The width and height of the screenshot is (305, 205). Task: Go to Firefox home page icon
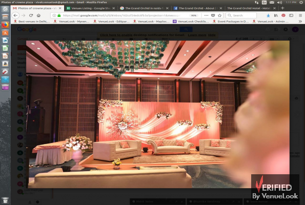point(38,15)
